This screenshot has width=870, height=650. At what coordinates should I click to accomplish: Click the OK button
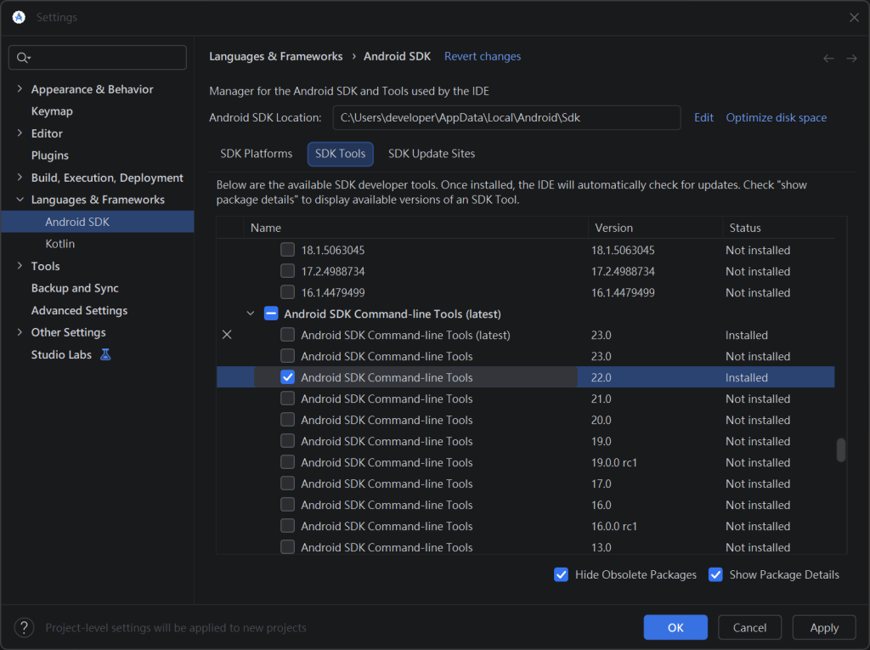pyautogui.click(x=675, y=628)
